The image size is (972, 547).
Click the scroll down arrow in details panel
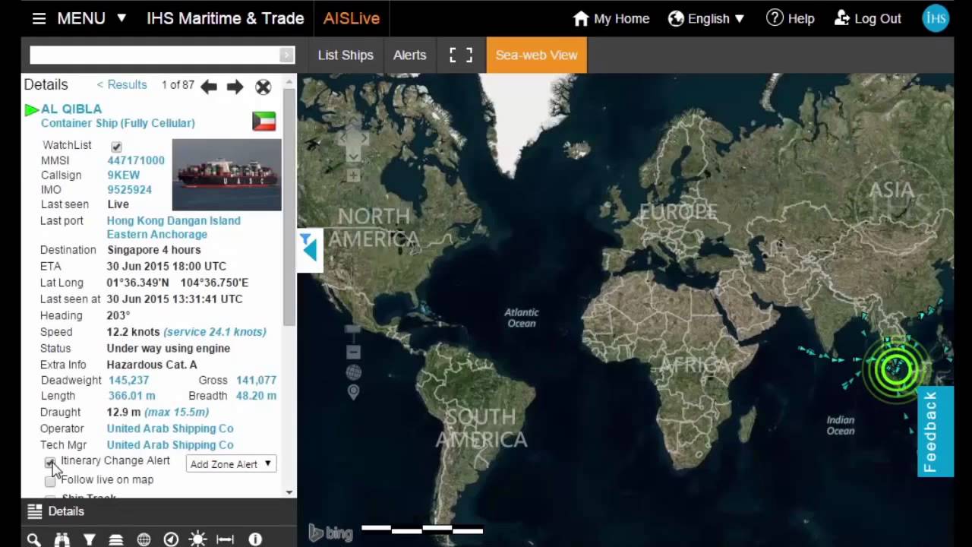pyautogui.click(x=289, y=492)
